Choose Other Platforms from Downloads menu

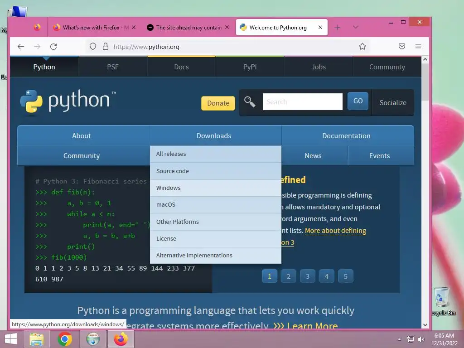tap(216, 222)
